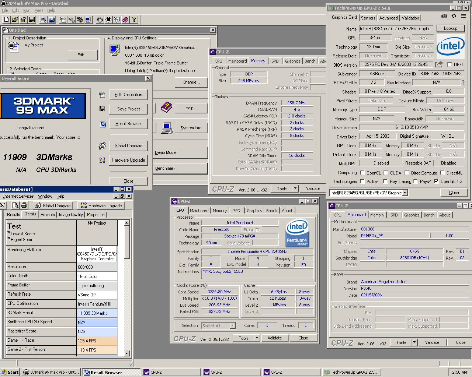Toggle the DirectML checkbox
The image size is (472, 377).
tap(442, 173)
